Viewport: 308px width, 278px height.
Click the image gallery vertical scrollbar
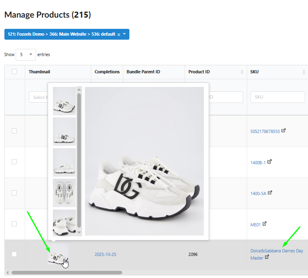click(79, 160)
